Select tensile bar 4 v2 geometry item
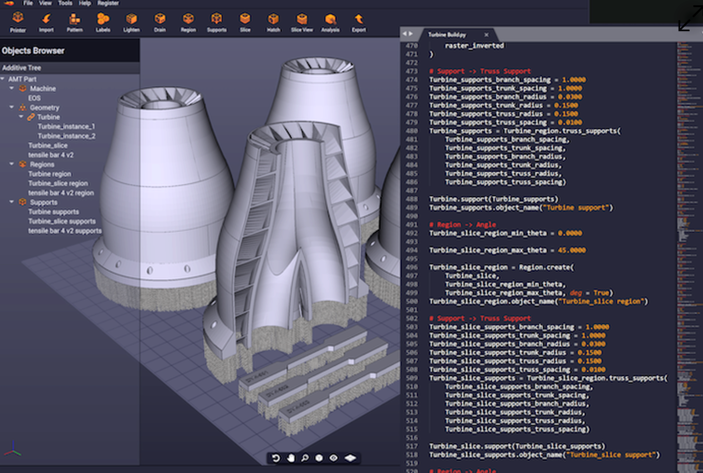The height and width of the screenshot is (473, 703). (x=51, y=155)
